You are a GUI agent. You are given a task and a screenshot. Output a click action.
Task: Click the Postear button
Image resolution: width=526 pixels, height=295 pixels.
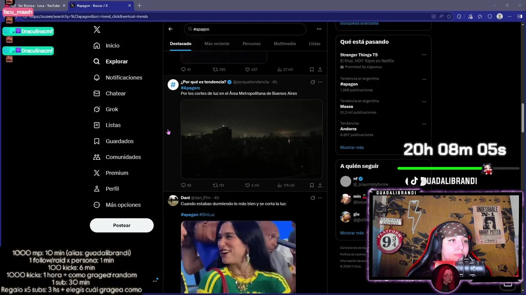[x=122, y=225]
